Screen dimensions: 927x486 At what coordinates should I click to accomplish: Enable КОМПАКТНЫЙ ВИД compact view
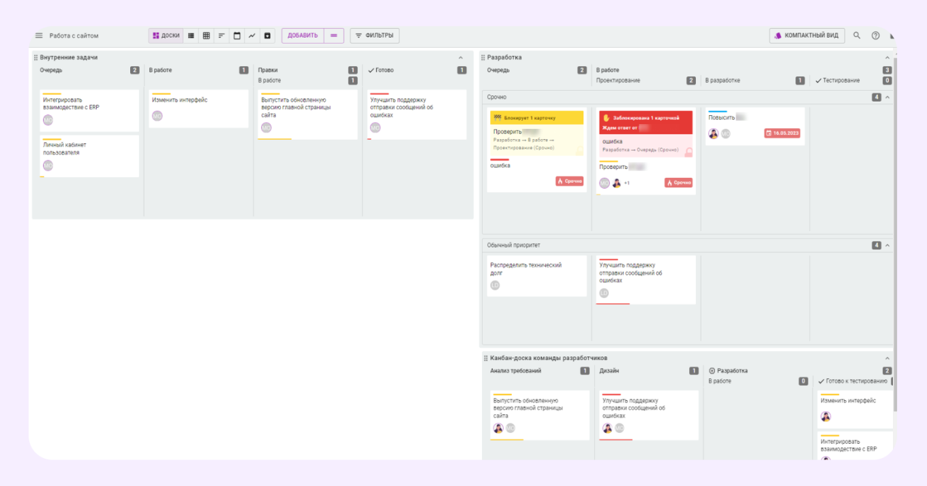(x=807, y=35)
